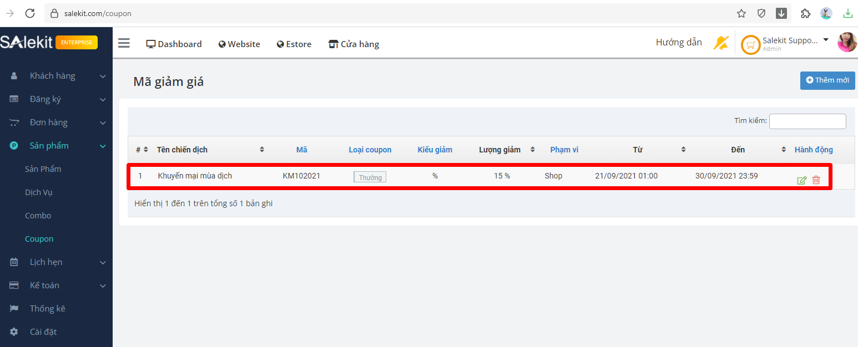
Task: Click the Đơn hàng cart icon
Action: coord(14,123)
